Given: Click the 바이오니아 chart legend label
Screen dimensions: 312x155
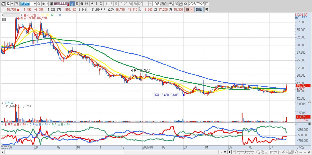Looking at the screenshot, I should tap(11, 15).
